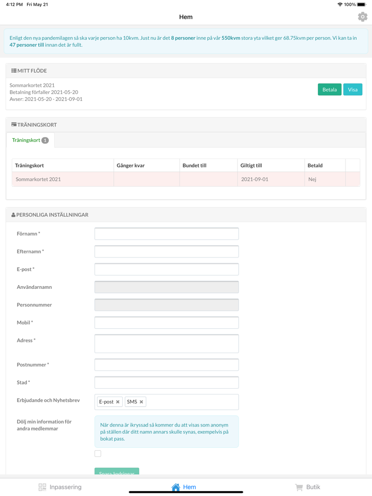Open the settings gear icon
Screen dimensions: 372x496
[x=362, y=17]
